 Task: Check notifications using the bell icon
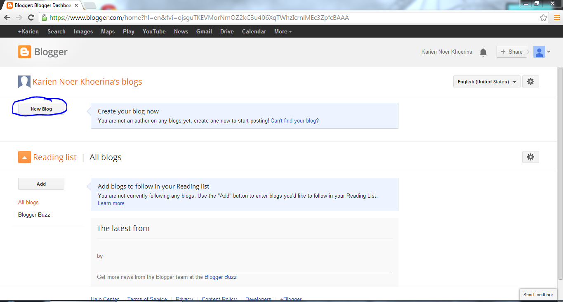coord(483,52)
